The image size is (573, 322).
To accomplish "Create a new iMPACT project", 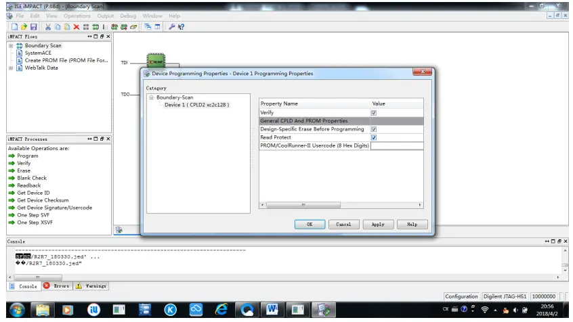I will tap(14, 26).
